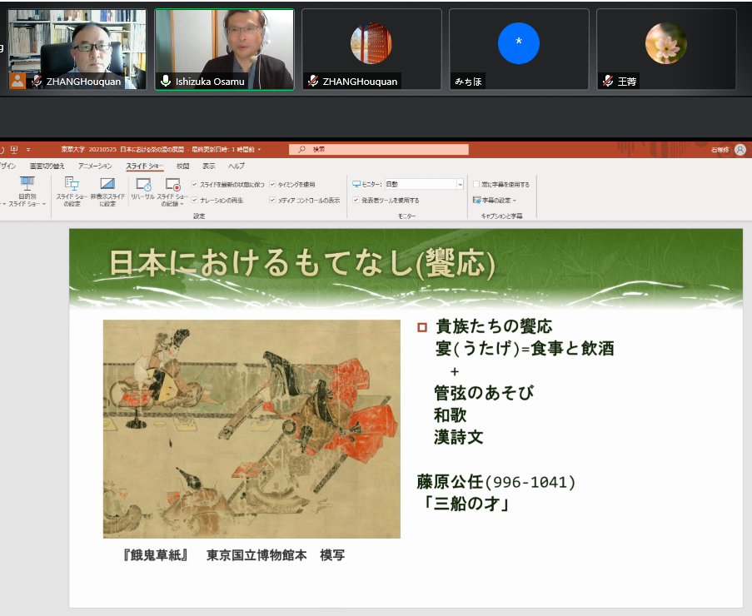Click the 非表示スライドに設定 hide slide icon

pos(107,186)
